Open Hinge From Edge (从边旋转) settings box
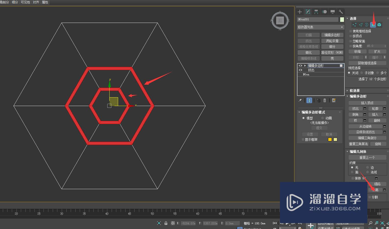 385,126
